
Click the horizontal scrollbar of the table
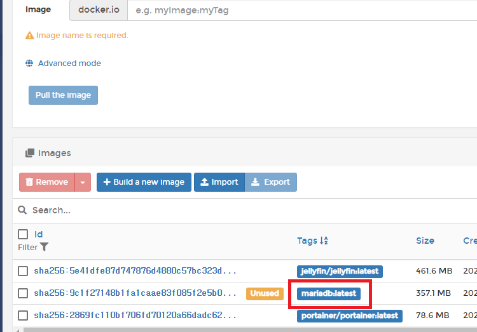[x=249, y=330]
